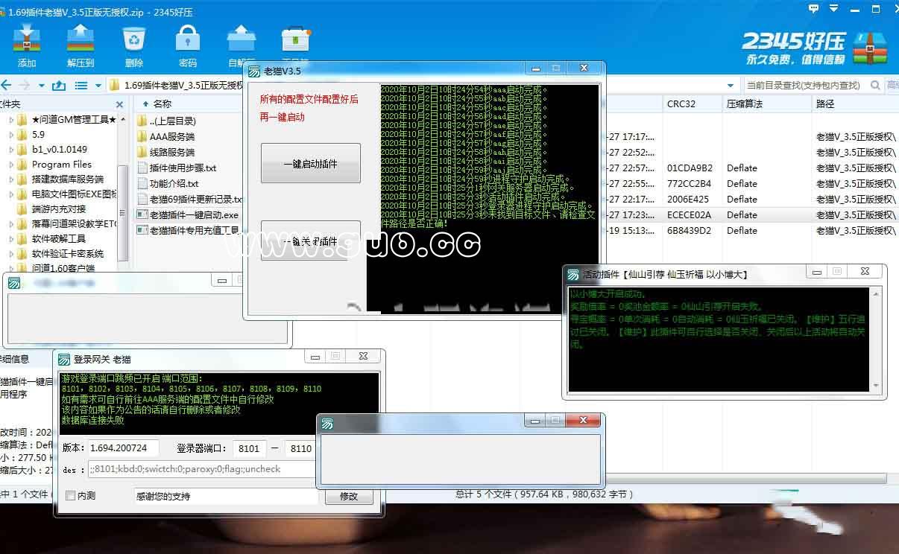The height and width of the screenshot is (554, 899).
Task: Open the address bar path dropdown
Action: click(731, 85)
